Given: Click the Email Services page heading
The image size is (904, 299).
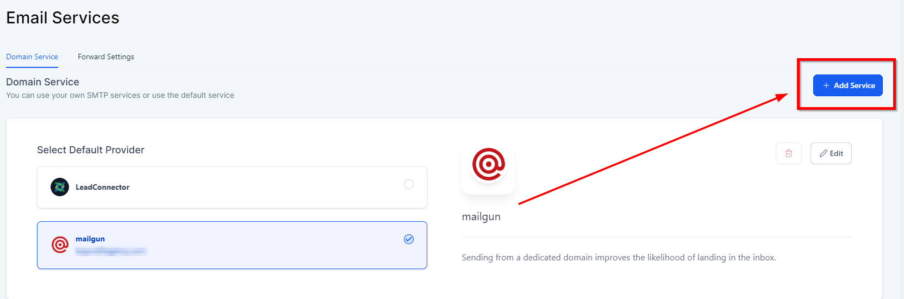Looking at the screenshot, I should point(63,17).
